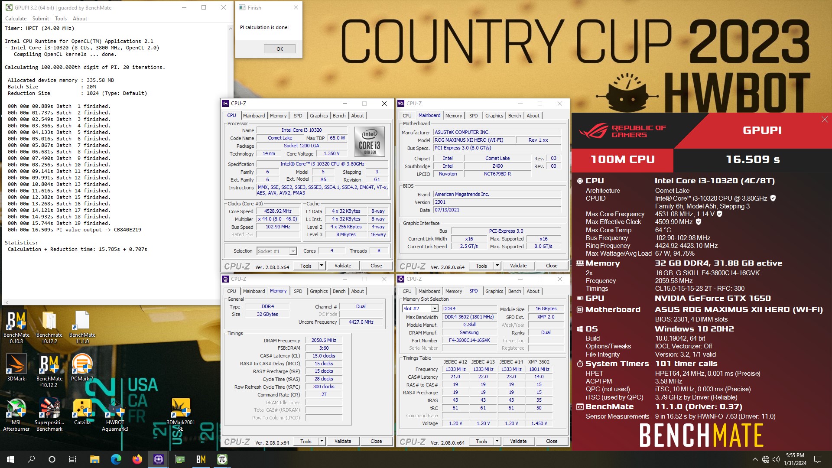Open MSI Afterburner desktop shortcut
832x468 pixels.
[16, 415]
